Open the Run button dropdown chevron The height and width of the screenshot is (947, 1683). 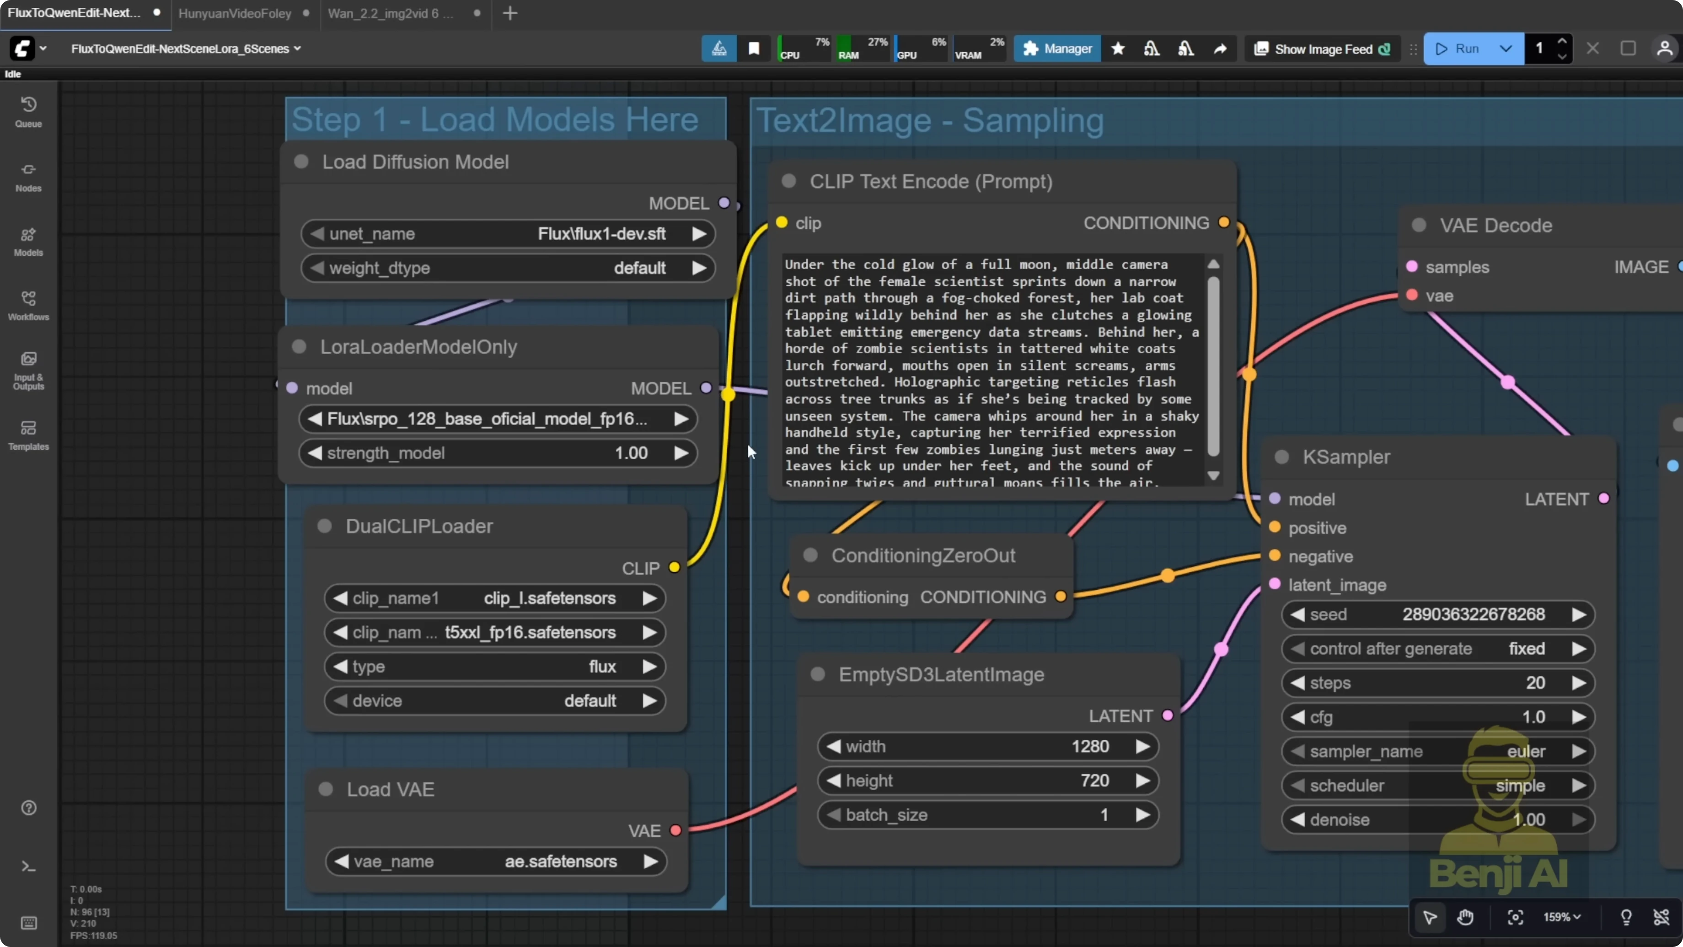1506,48
